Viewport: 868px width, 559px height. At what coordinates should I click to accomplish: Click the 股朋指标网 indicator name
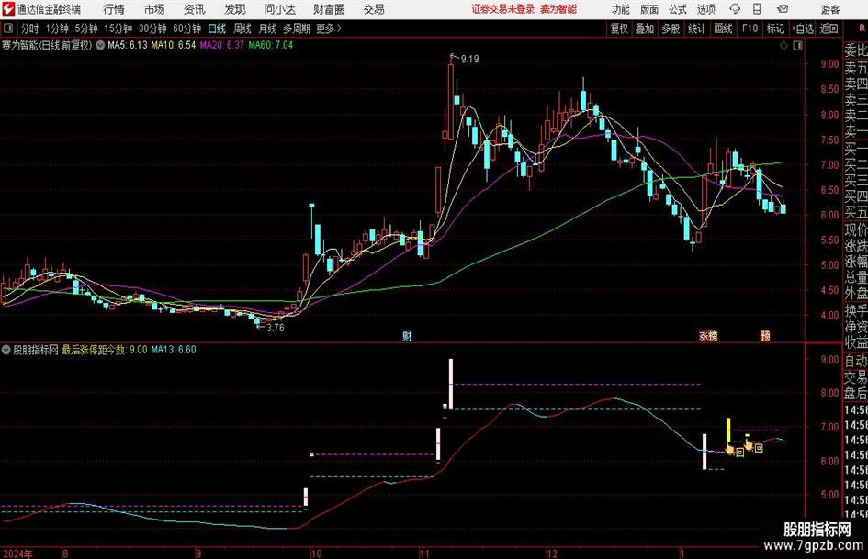36,350
